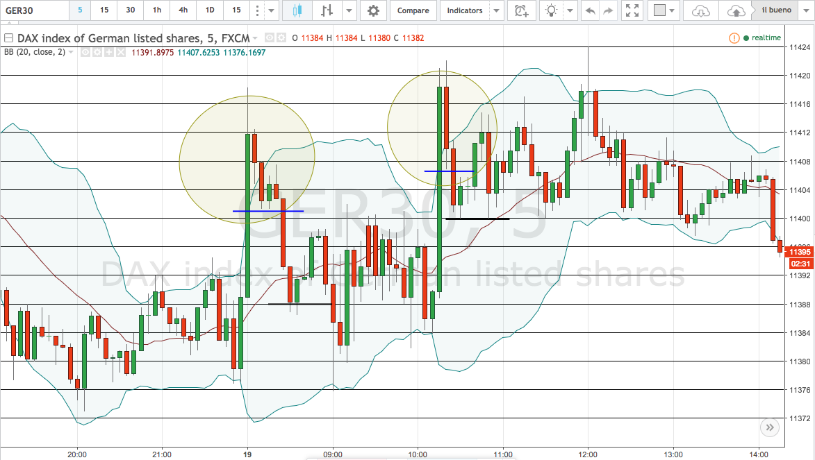Viewport: 815px width, 460px height.
Task: Switch to bar chart style icon
Action: coord(327,10)
